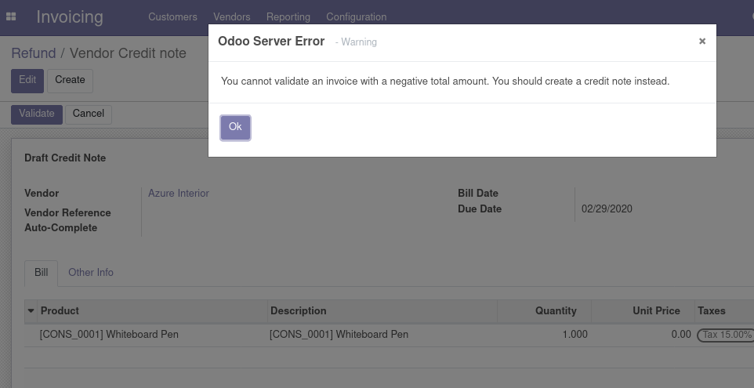Go to Invoicing app home title
Viewport: 754px width, 388px height.
point(70,16)
